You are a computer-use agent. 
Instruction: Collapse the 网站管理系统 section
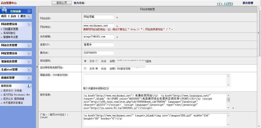coord(29,24)
